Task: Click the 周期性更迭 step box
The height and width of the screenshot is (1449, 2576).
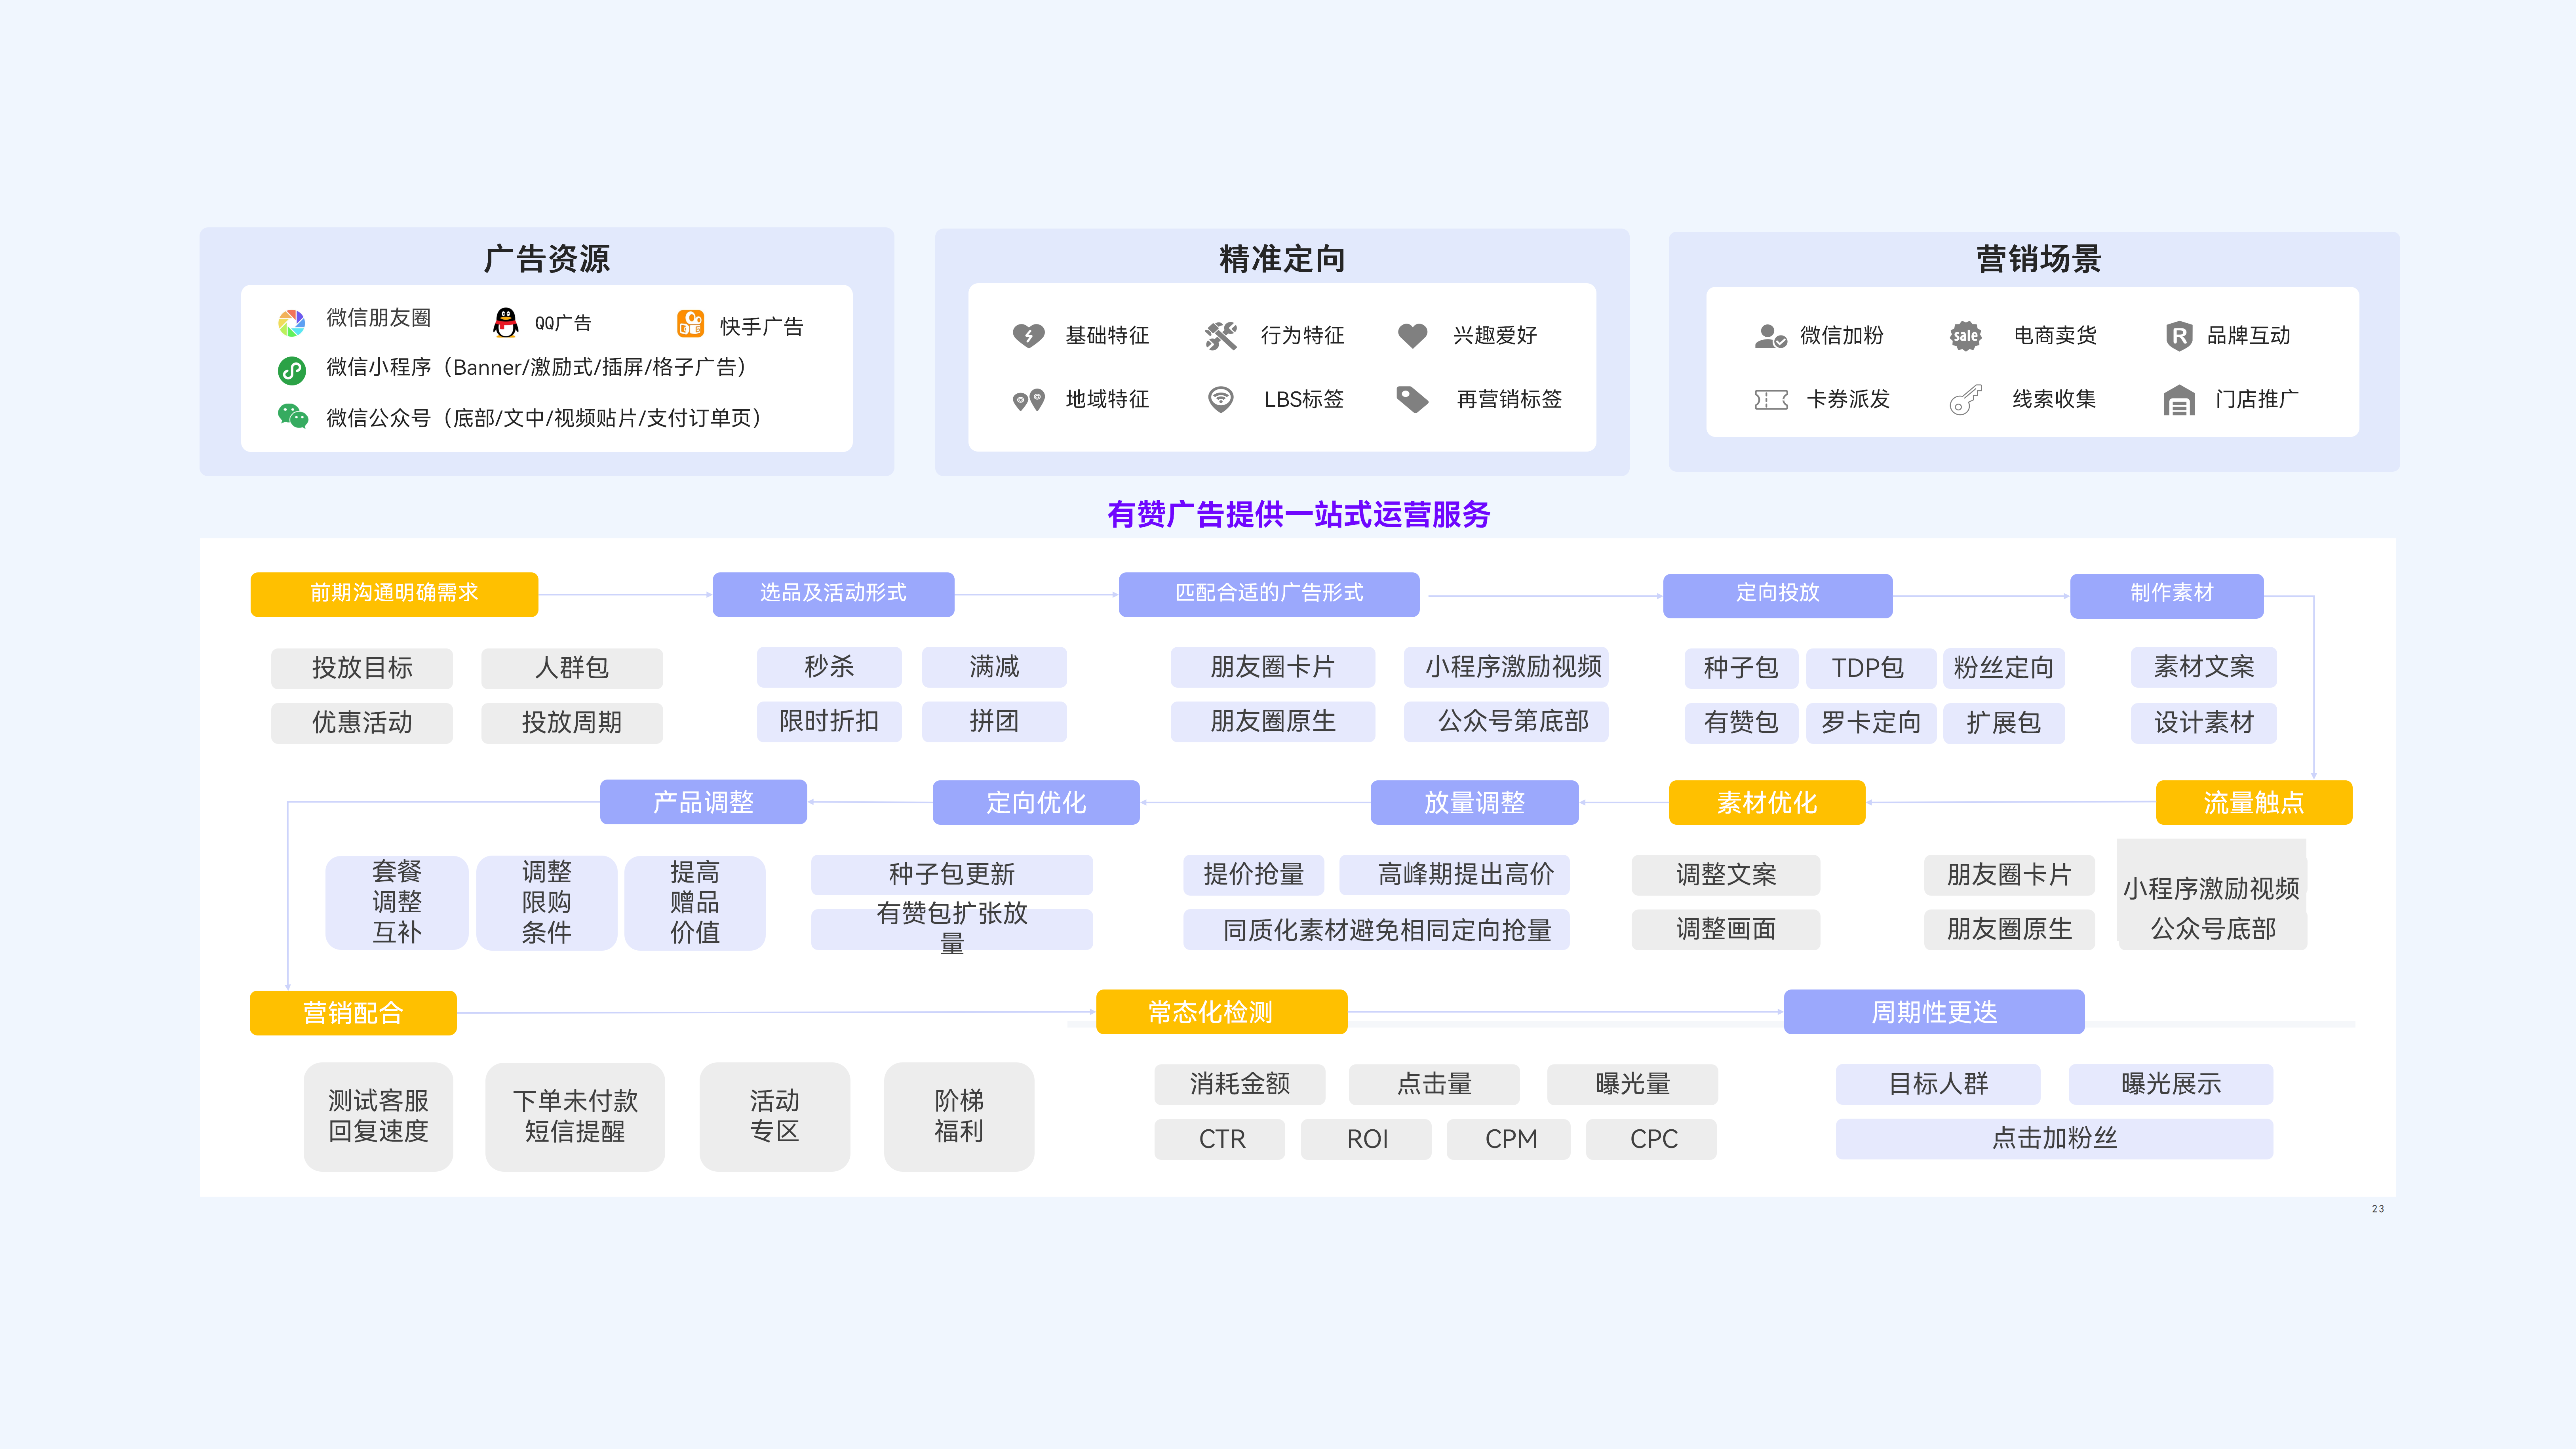Action: pyautogui.click(x=1934, y=1012)
